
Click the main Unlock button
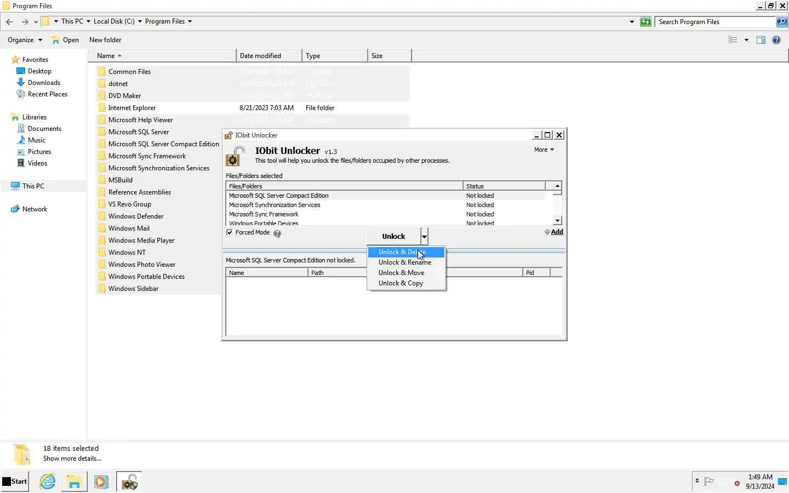tap(393, 236)
